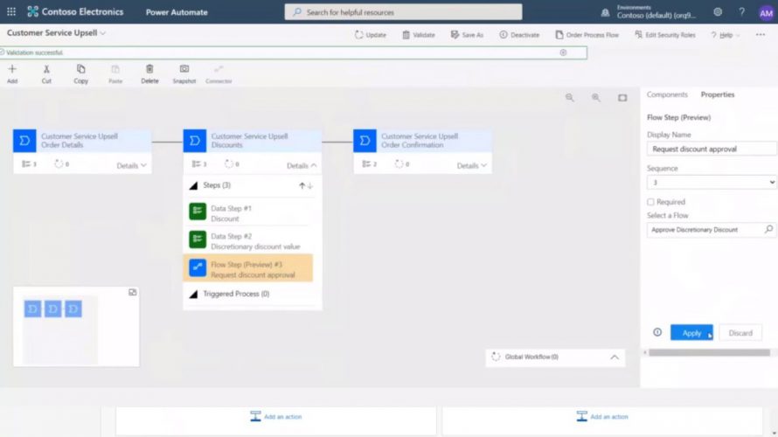
Task: Click the Add tool
Action: pyautogui.click(x=12, y=74)
